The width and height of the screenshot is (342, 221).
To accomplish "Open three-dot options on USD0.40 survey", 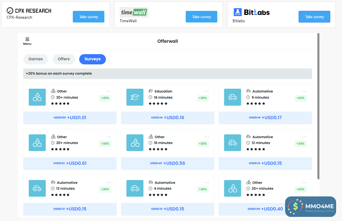I will pos(304,182).
